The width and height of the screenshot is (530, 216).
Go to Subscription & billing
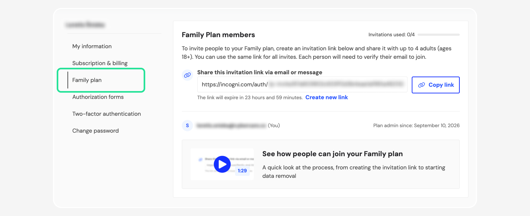[x=100, y=63]
